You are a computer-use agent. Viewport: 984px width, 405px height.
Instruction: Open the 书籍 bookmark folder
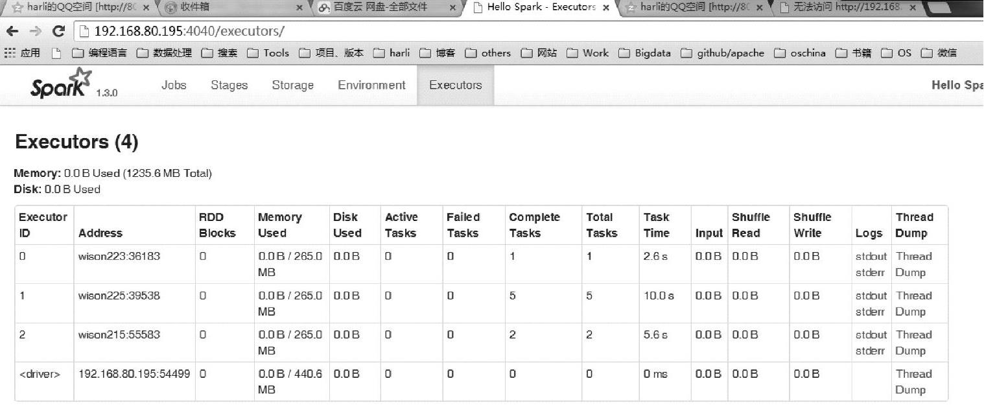pyautogui.click(x=853, y=53)
